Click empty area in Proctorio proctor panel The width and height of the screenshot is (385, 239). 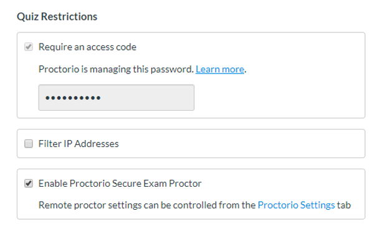coord(282,184)
